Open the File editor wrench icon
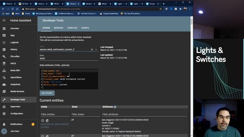Image resolution: width=244 pixels, height=137 pixels. click(x=4, y=56)
